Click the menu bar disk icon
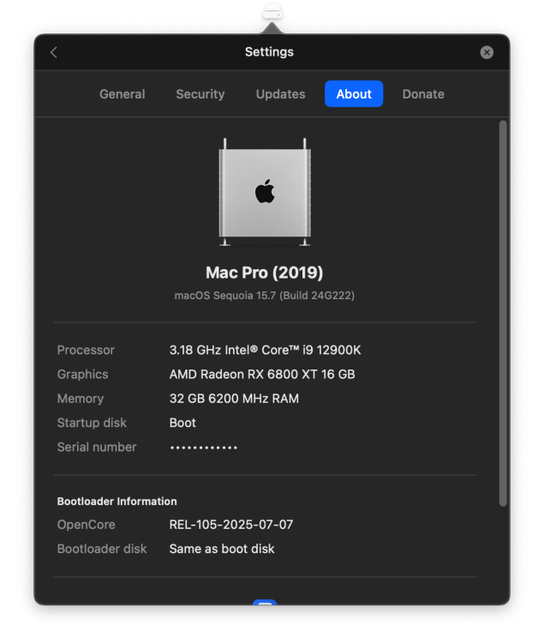This screenshot has height=643, width=544. point(272,11)
